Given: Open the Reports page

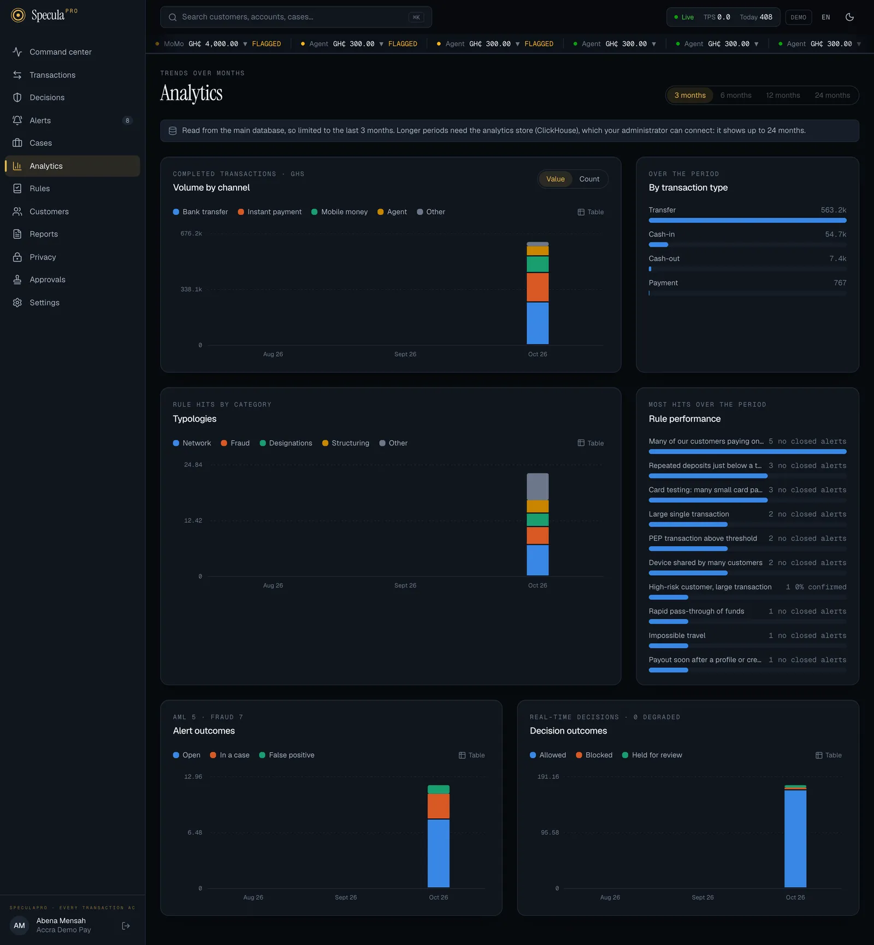Looking at the screenshot, I should (72, 234).
